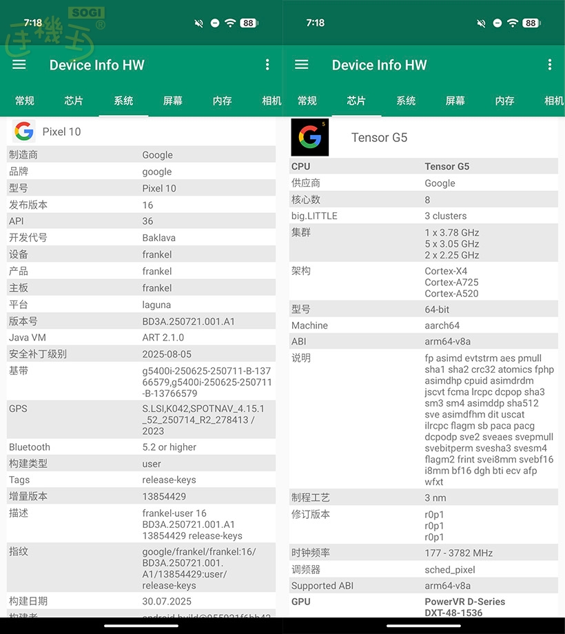Tap the CPU Tensor G5 header row
Viewport: 565px width, 634px height.
coord(424,166)
